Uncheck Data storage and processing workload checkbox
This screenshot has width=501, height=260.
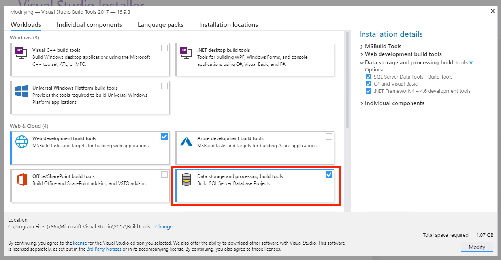click(x=329, y=174)
